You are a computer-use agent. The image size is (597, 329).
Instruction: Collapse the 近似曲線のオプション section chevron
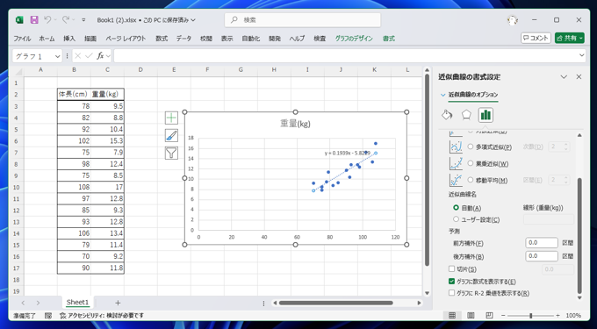pyautogui.click(x=442, y=95)
